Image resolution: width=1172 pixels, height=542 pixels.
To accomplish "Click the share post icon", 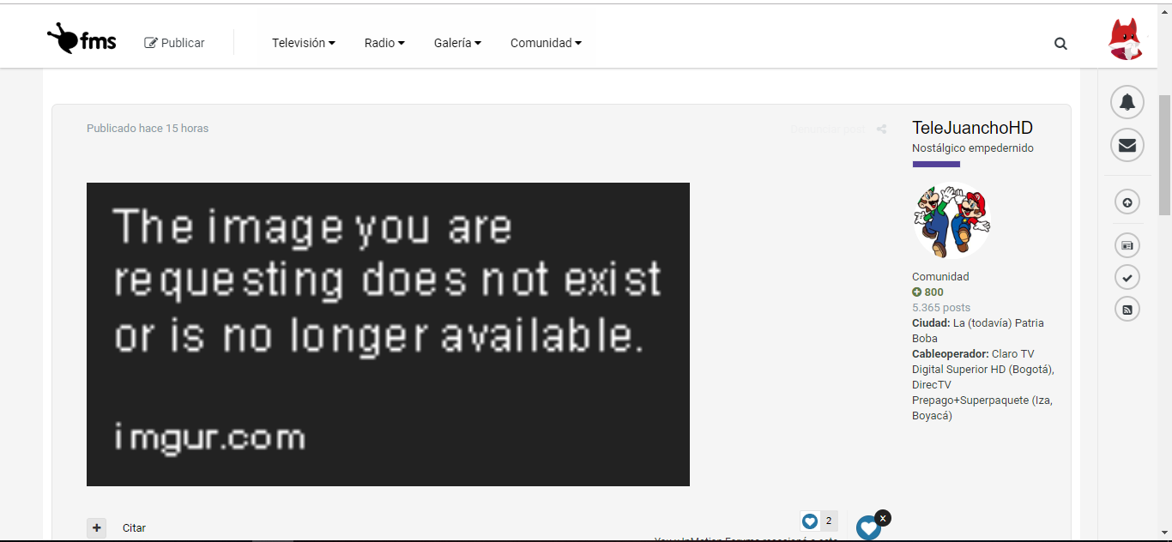I will pos(881,129).
